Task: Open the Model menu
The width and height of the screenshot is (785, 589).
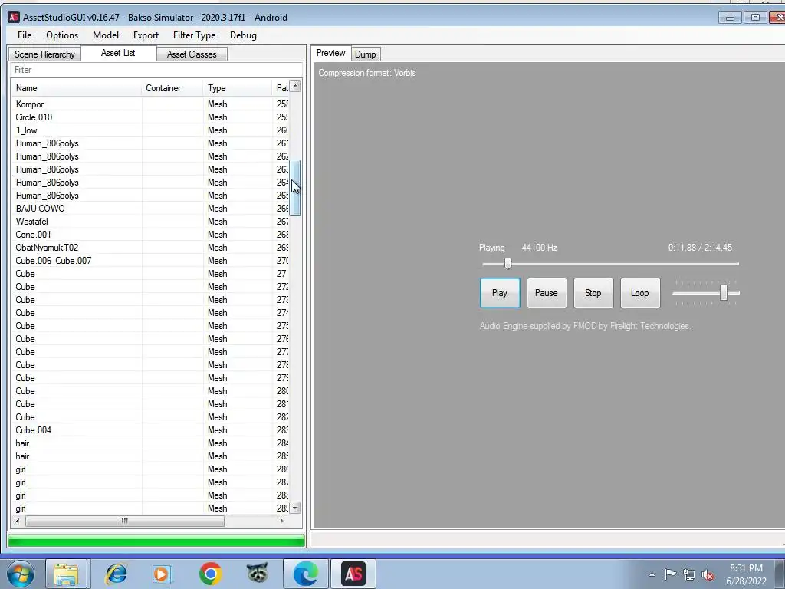Action: click(106, 35)
